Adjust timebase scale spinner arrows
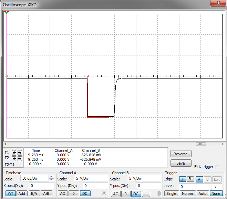Viewport: 227px width, 199px height. coord(51,179)
